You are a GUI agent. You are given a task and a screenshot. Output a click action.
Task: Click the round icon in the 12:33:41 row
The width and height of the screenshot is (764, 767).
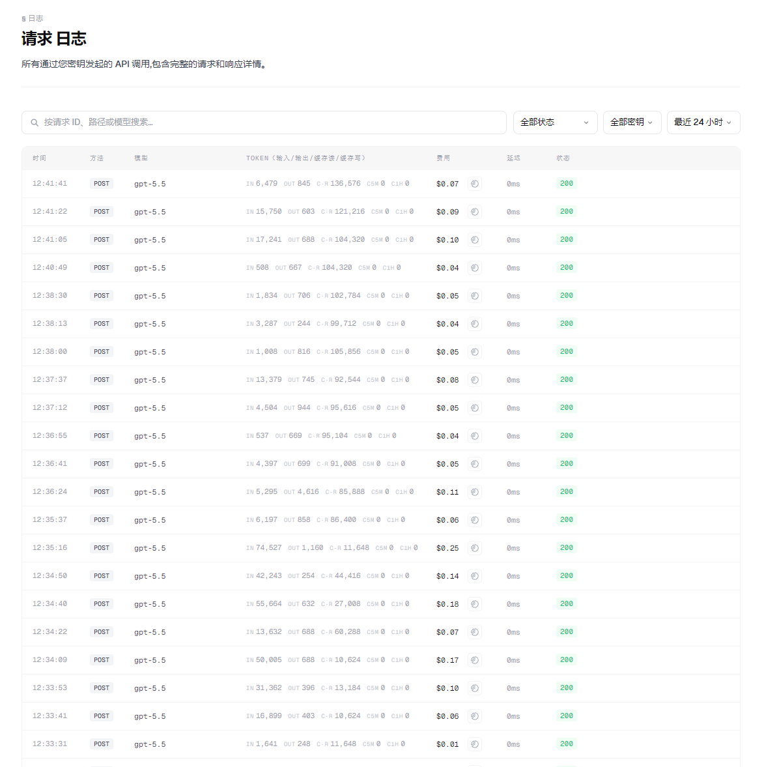pyautogui.click(x=475, y=716)
